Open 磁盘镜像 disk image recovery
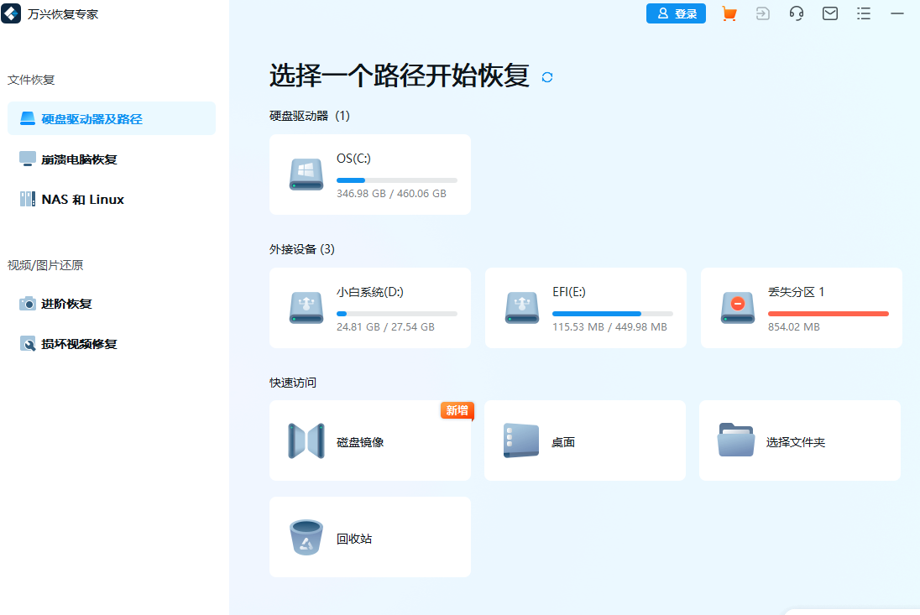The width and height of the screenshot is (920, 615). [369, 440]
